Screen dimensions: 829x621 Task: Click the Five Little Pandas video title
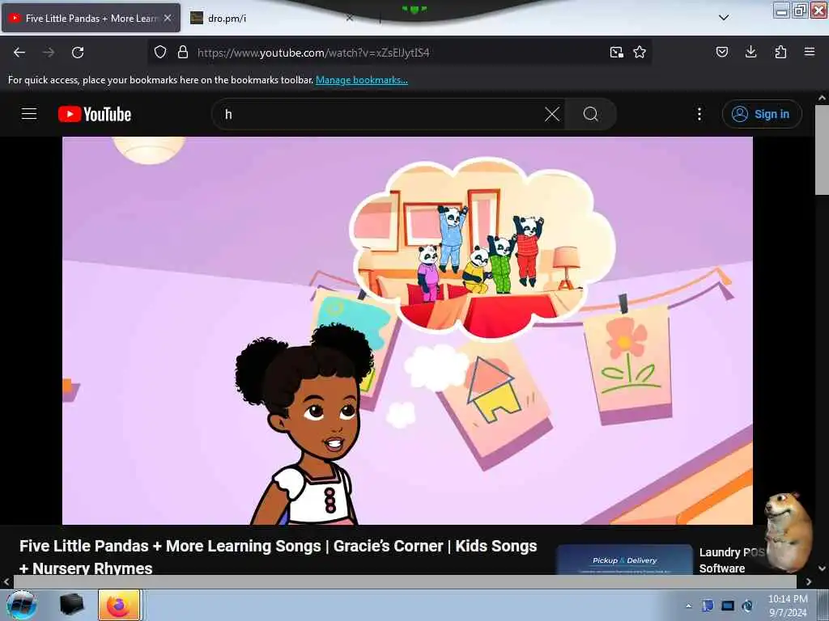tap(278, 556)
